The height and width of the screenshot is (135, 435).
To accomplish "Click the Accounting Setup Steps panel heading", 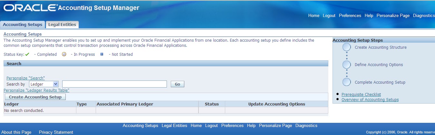I will (x=358, y=40).
